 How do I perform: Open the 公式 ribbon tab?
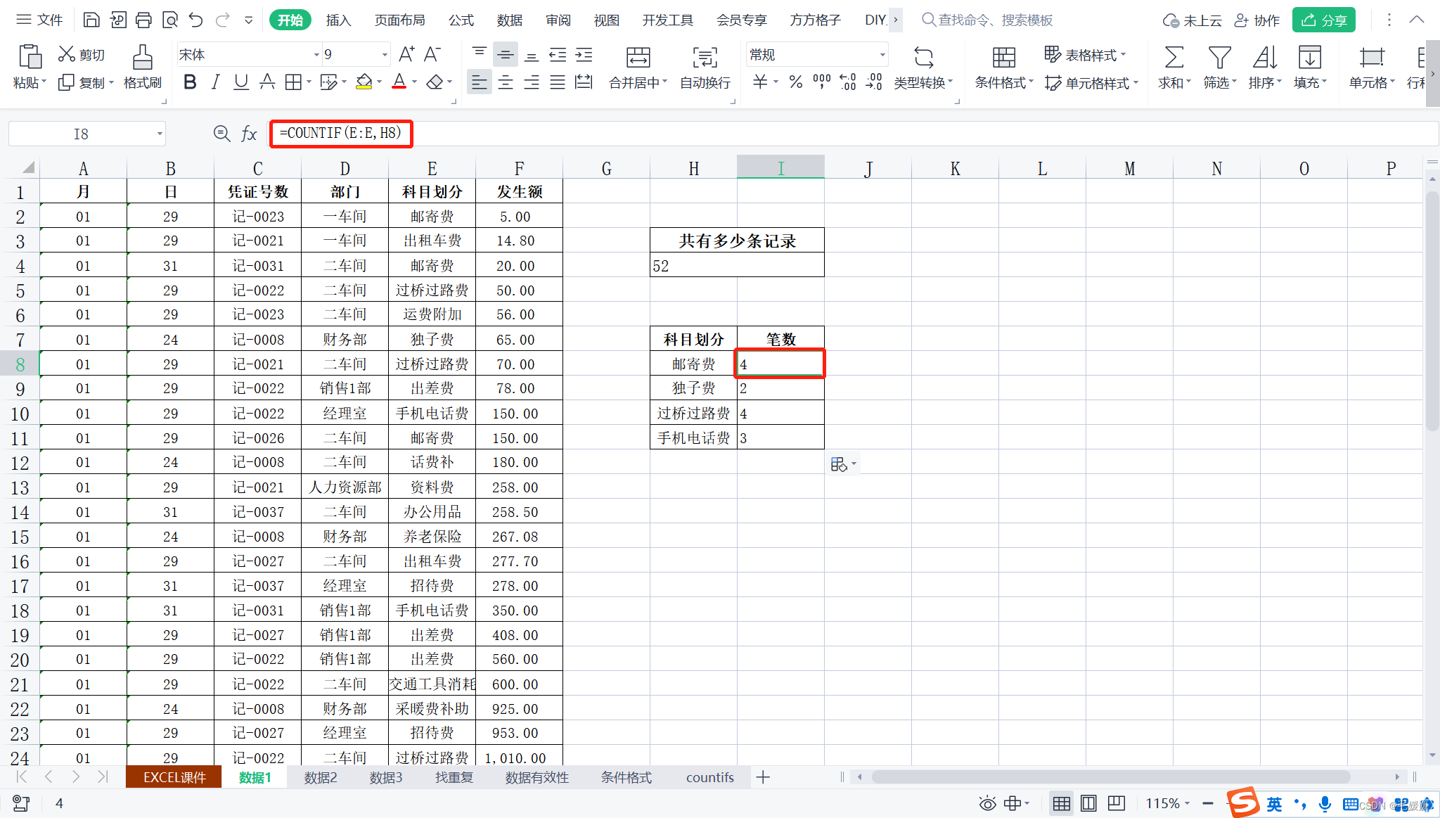point(461,20)
